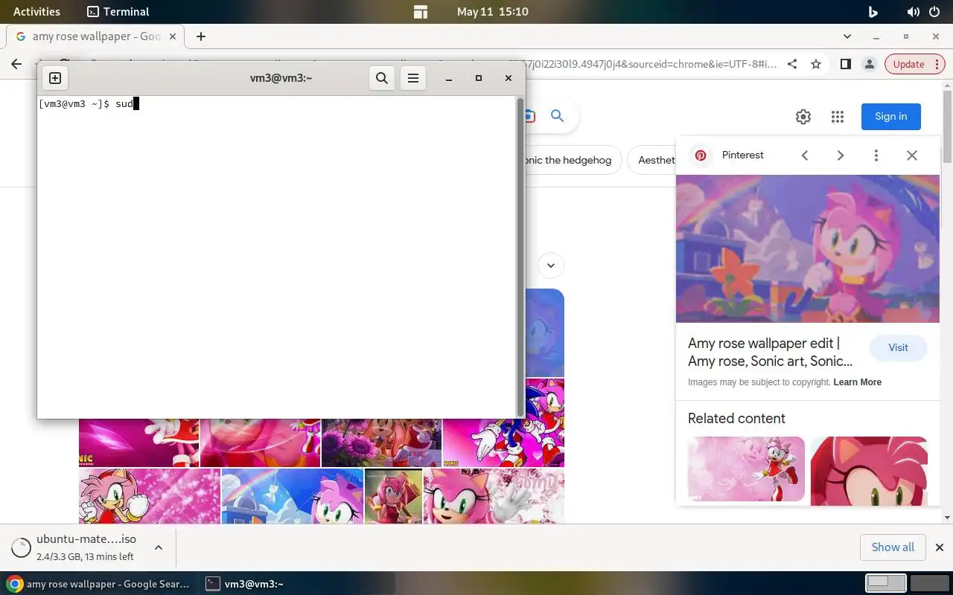Image resolution: width=953 pixels, height=595 pixels.
Task: Click the Bing tray icon
Action: click(x=873, y=12)
